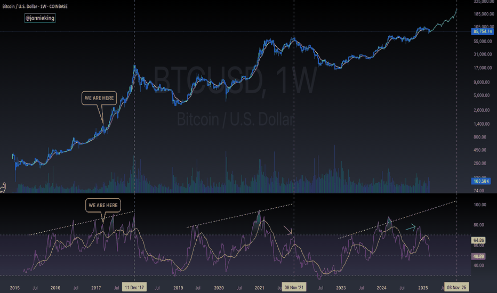
Task: Click the 5,000.00 price scale label
Action: [x=482, y=95]
